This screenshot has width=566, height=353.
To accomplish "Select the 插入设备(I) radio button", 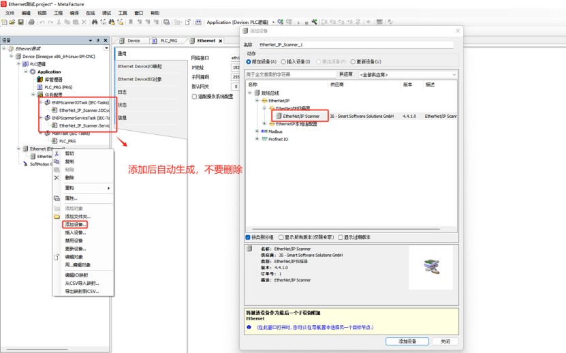I will [x=281, y=61].
